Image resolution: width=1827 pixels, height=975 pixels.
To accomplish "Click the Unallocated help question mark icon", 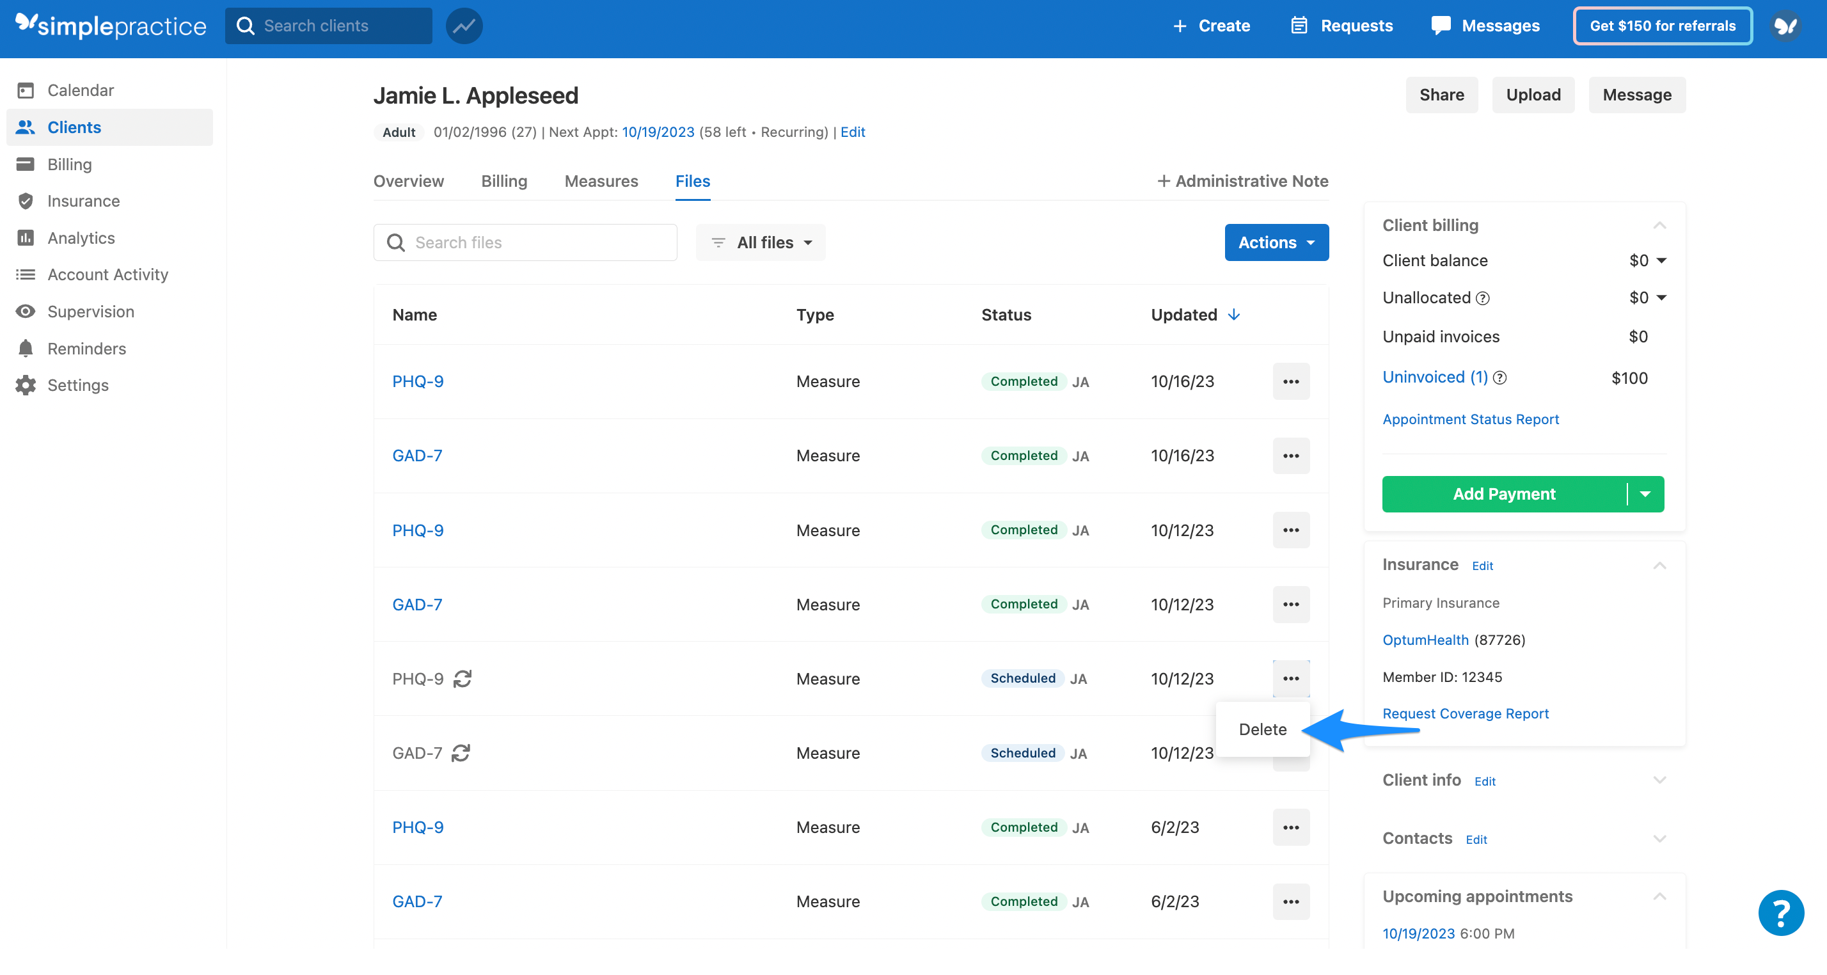I will click(x=1482, y=299).
